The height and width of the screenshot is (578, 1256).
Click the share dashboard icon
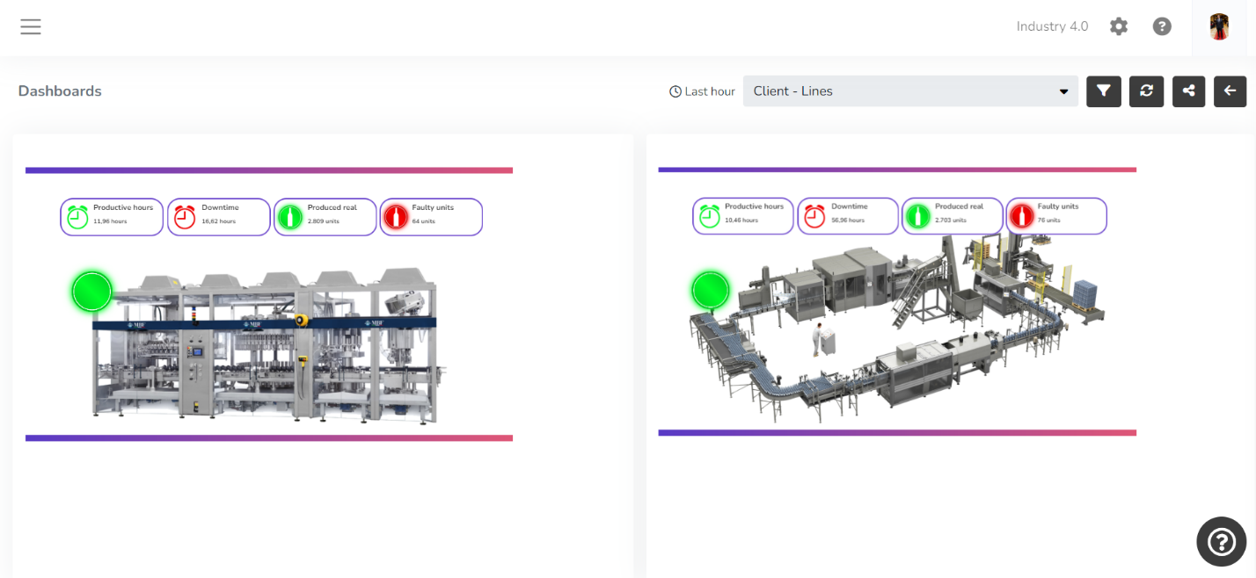tap(1188, 91)
